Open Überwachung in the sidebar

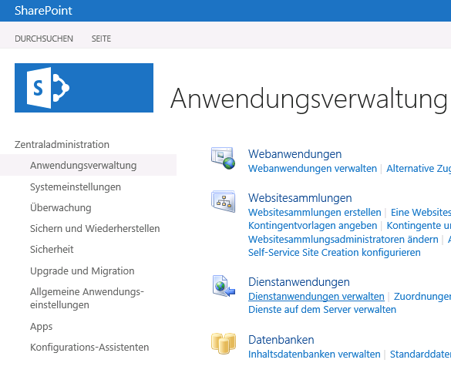click(x=61, y=207)
